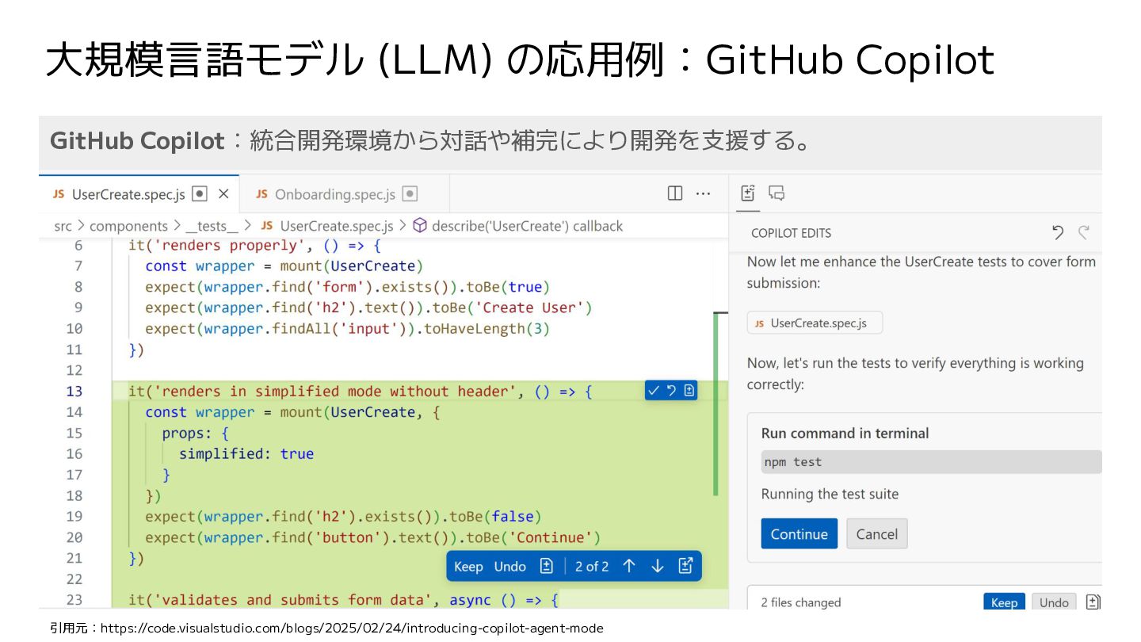
Task: Click line number 13 in the gutter
Action: tap(74, 391)
